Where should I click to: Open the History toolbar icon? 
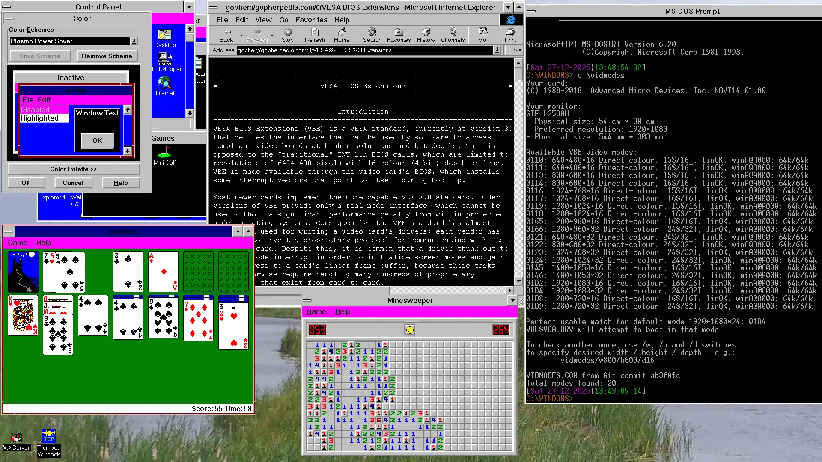426,35
